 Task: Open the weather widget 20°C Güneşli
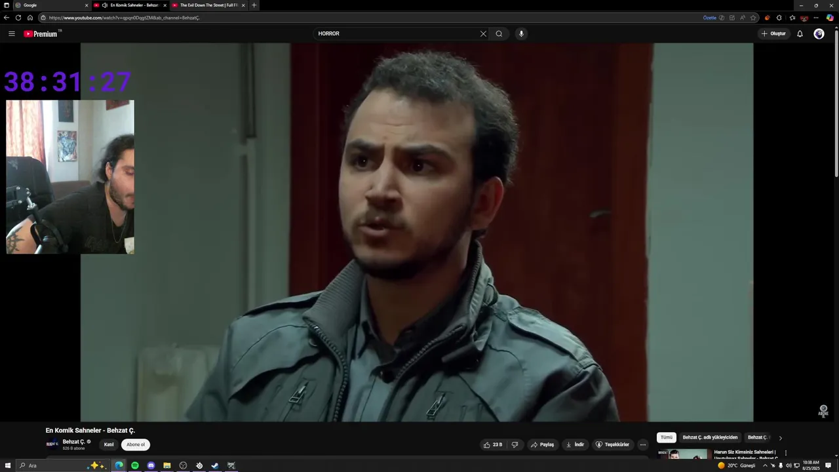(x=737, y=465)
